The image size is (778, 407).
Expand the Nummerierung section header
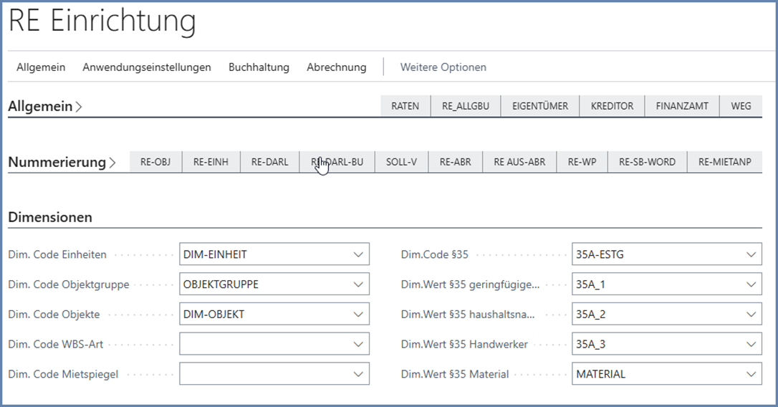coord(62,162)
